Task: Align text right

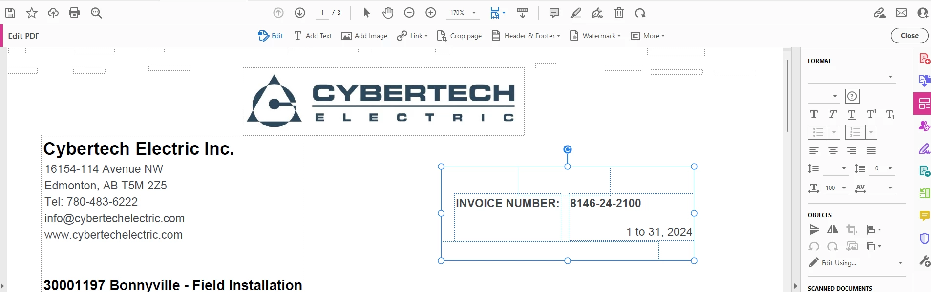Action: click(x=852, y=150)
